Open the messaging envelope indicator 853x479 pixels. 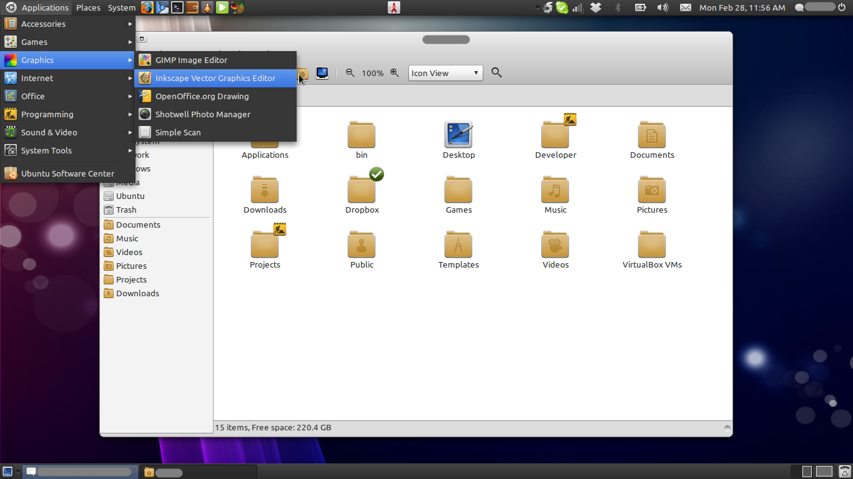point(686,7)
